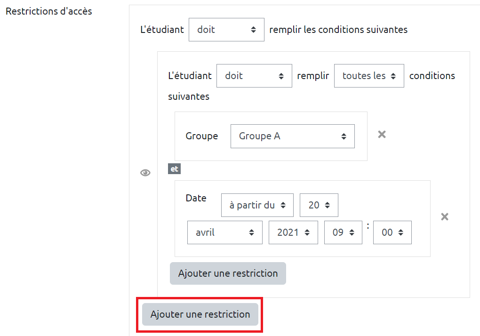The height and width of the screenshot is (336, 480).
Task: Remove the Date restriction using its X icon
Action: click(x=444, y=217)
